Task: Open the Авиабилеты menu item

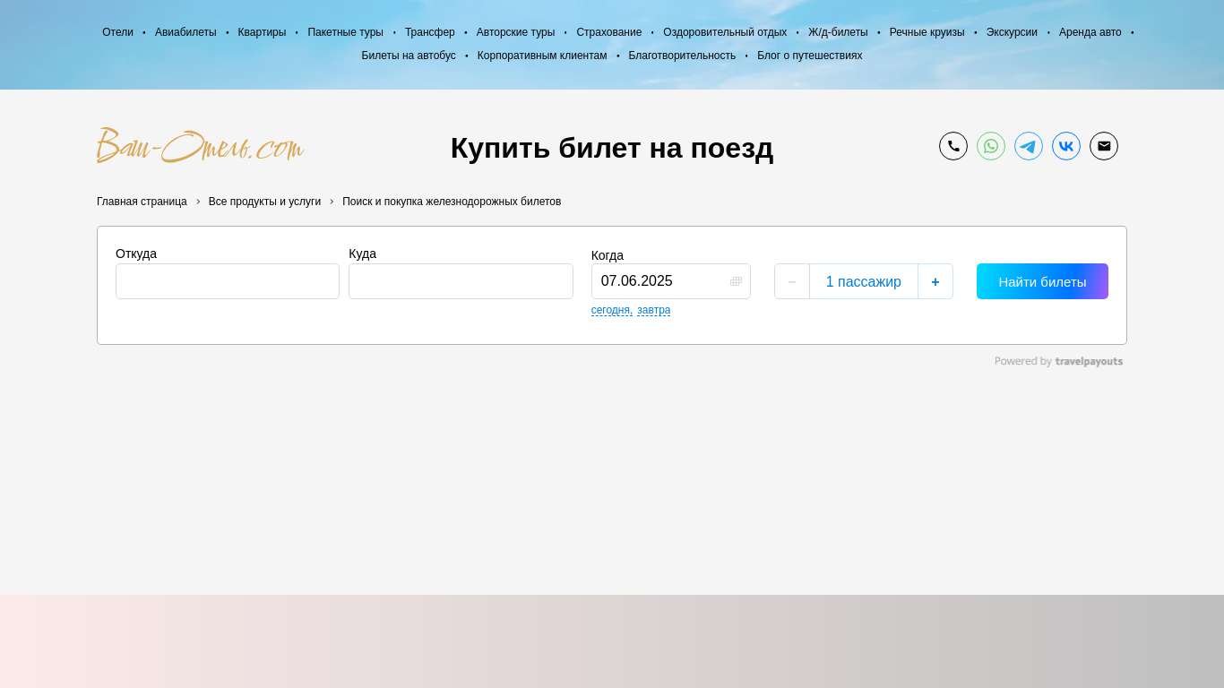Action: [185, 32]
